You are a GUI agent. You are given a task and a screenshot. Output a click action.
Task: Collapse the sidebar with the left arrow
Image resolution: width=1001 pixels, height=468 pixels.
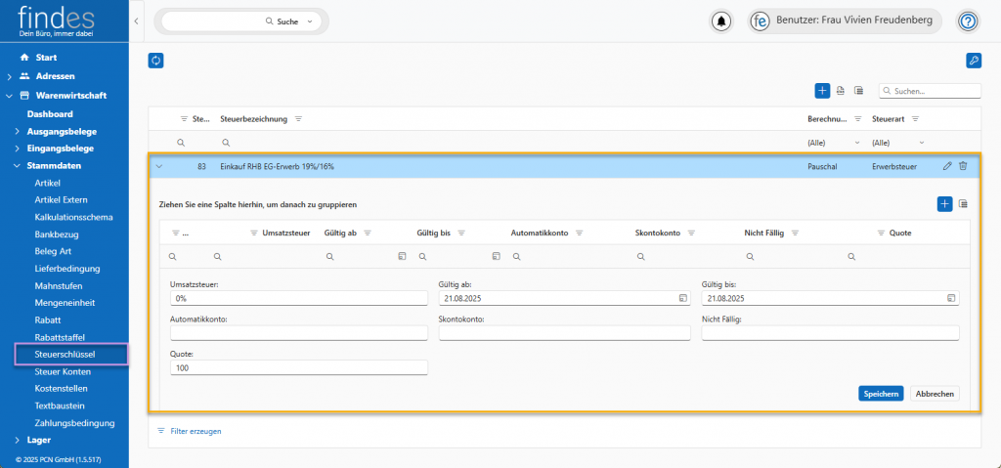(x=136, y=21)
